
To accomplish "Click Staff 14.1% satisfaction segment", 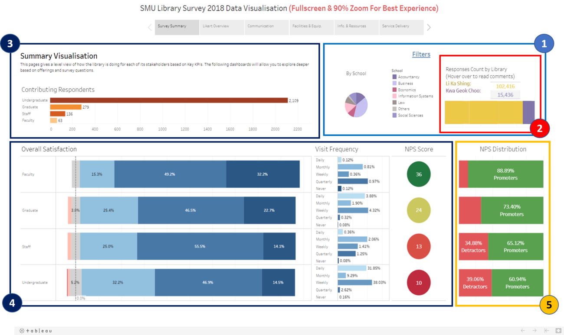I will coord(279,246).
